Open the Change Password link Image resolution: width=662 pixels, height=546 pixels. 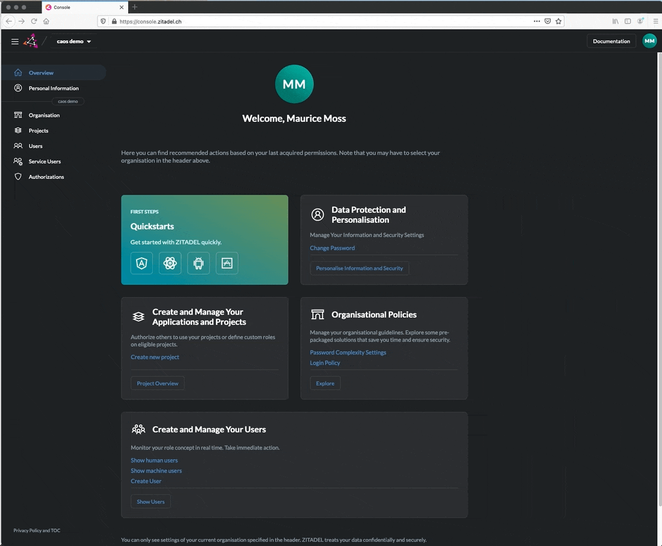tap(332, 248)
